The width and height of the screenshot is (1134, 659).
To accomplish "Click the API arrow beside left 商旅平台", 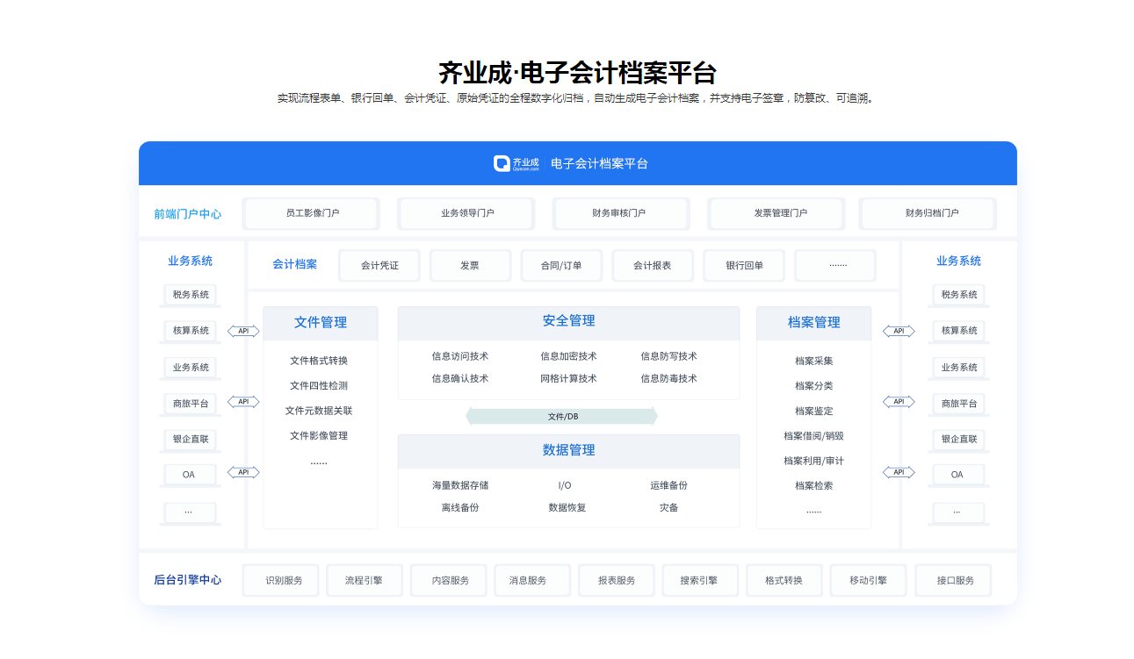I will tap(243, 402).
